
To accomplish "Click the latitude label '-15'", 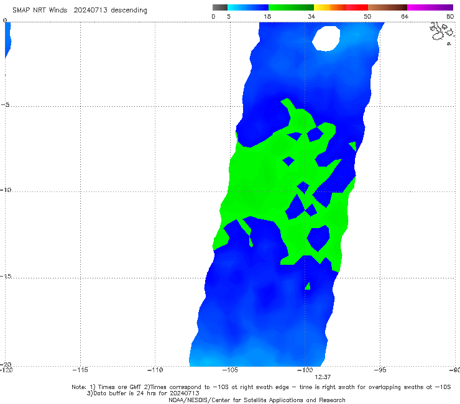I will [x=6, y=276].
